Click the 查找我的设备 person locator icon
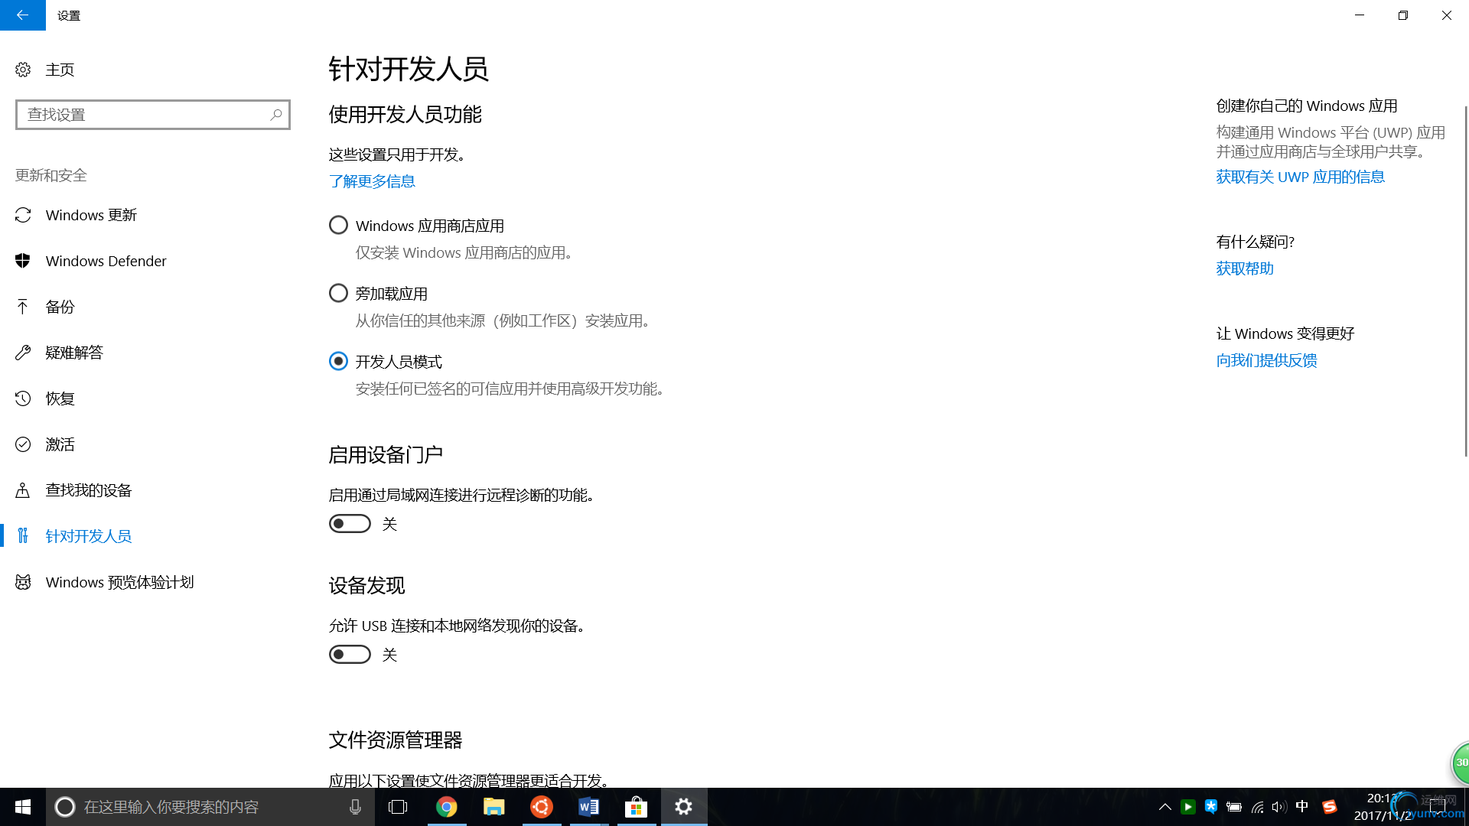This screenshot has width=1469, height=826. tap(23, 490)
